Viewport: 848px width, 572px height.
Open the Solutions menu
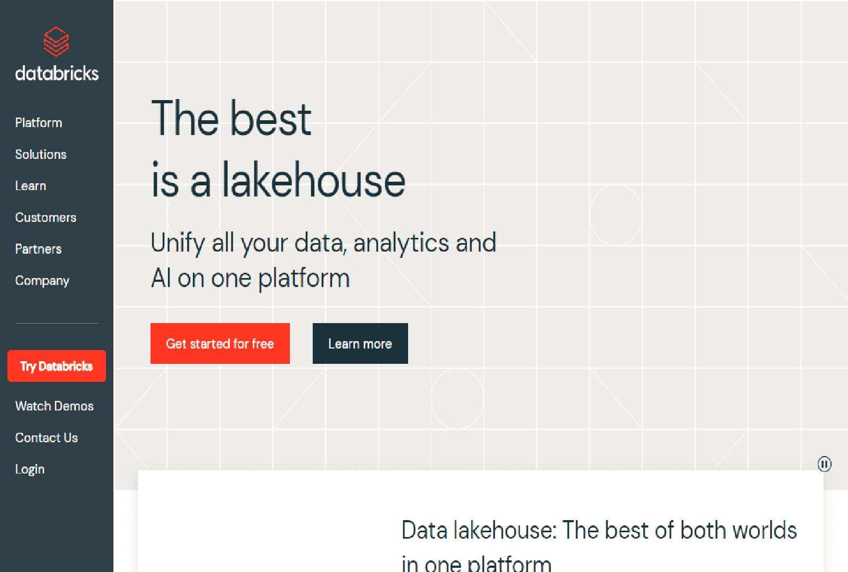coord(40,154)
